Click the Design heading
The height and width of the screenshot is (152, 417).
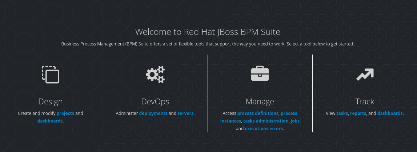click(x=51, y=101)
